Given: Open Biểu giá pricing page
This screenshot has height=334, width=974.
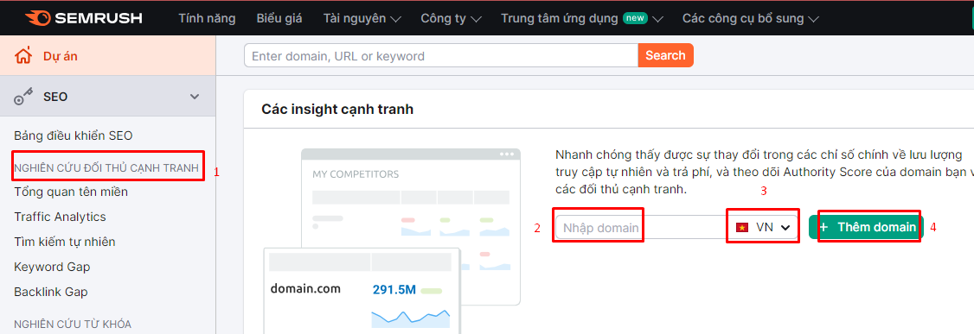Looking at the screenshot, I should [x=279, y=18].
